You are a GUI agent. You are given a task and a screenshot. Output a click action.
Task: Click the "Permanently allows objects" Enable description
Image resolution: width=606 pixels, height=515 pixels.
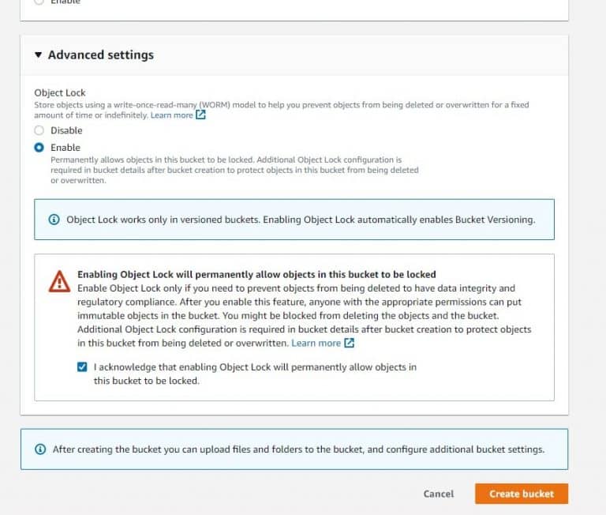pyautogui.click(x=226, y=160)
